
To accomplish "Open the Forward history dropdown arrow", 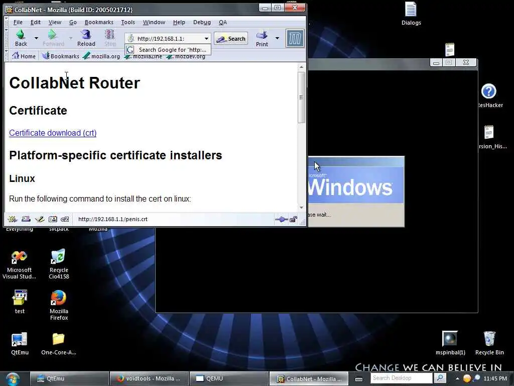I will [x=70, y=38].
